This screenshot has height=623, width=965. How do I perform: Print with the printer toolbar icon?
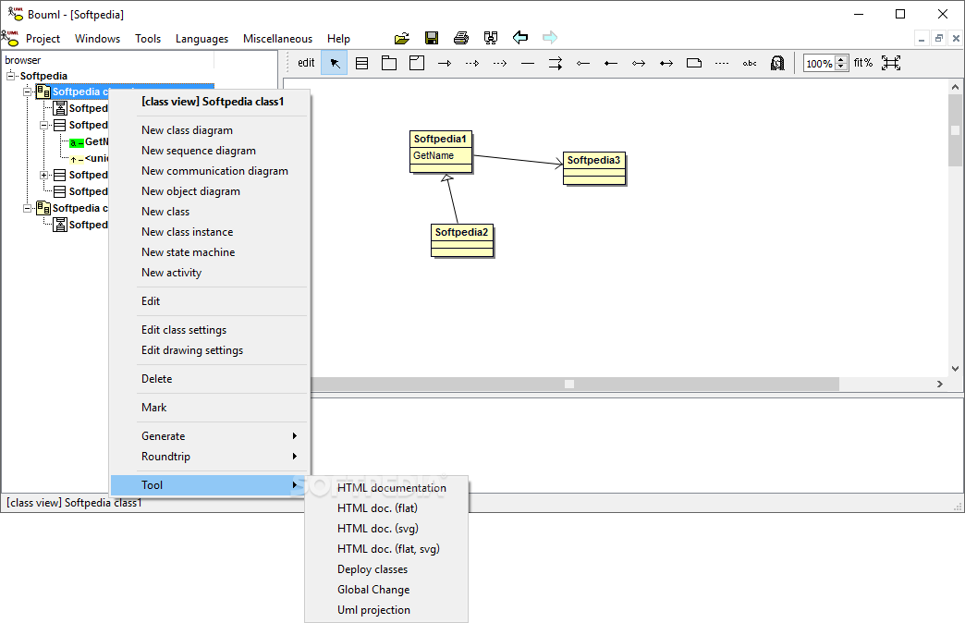pyautogui.click(x=461, y=38)
